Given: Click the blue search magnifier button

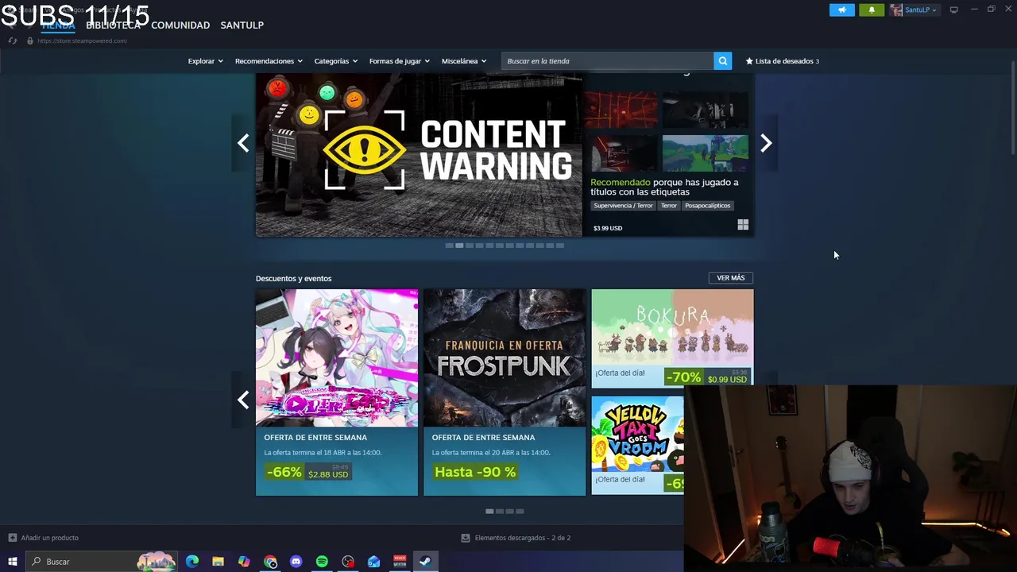Looking at the screenshot, I should tap(722, 61).
